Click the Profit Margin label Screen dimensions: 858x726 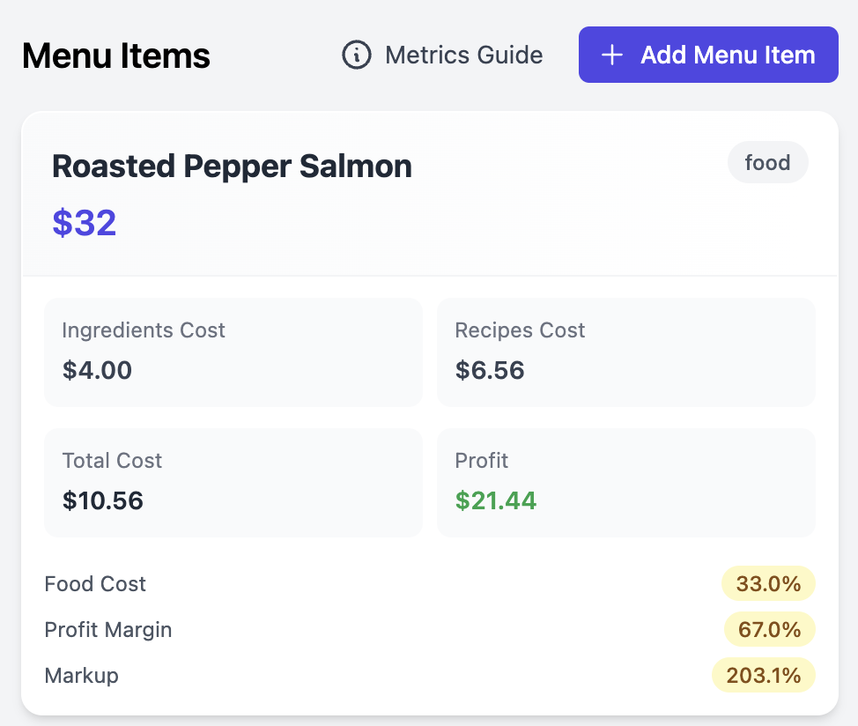tap(107, 629)
